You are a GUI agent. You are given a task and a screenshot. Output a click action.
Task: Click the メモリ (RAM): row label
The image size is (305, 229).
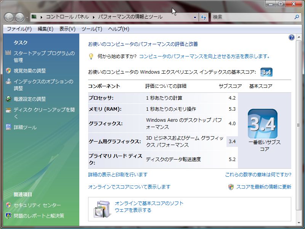pyautogui.click(x=105, y=109)
